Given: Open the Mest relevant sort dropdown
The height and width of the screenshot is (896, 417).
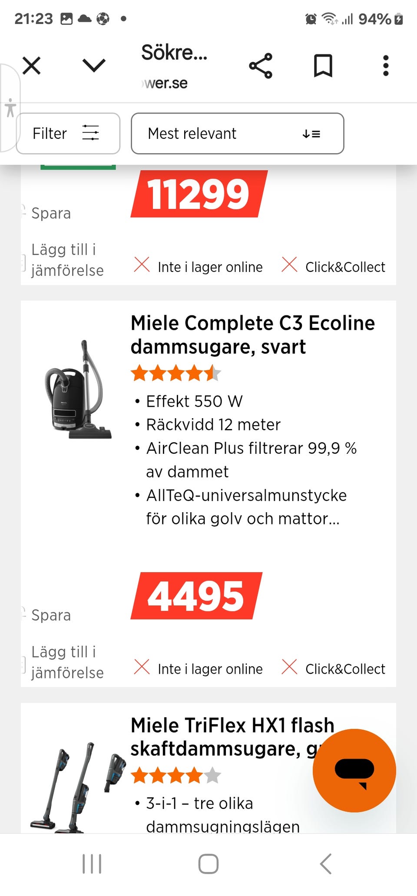Looking at the screenshot, I should click(x=237, y=134).
